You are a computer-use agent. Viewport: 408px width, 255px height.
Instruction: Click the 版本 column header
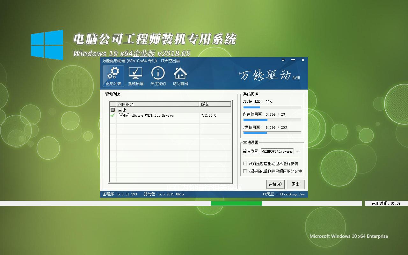215,104
